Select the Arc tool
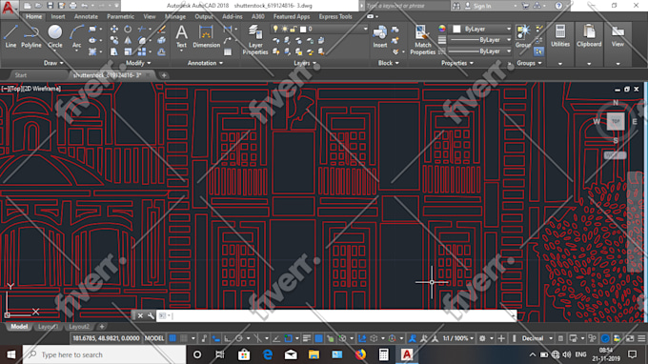This screenshot has width=648, height=364. coord(76,36)
